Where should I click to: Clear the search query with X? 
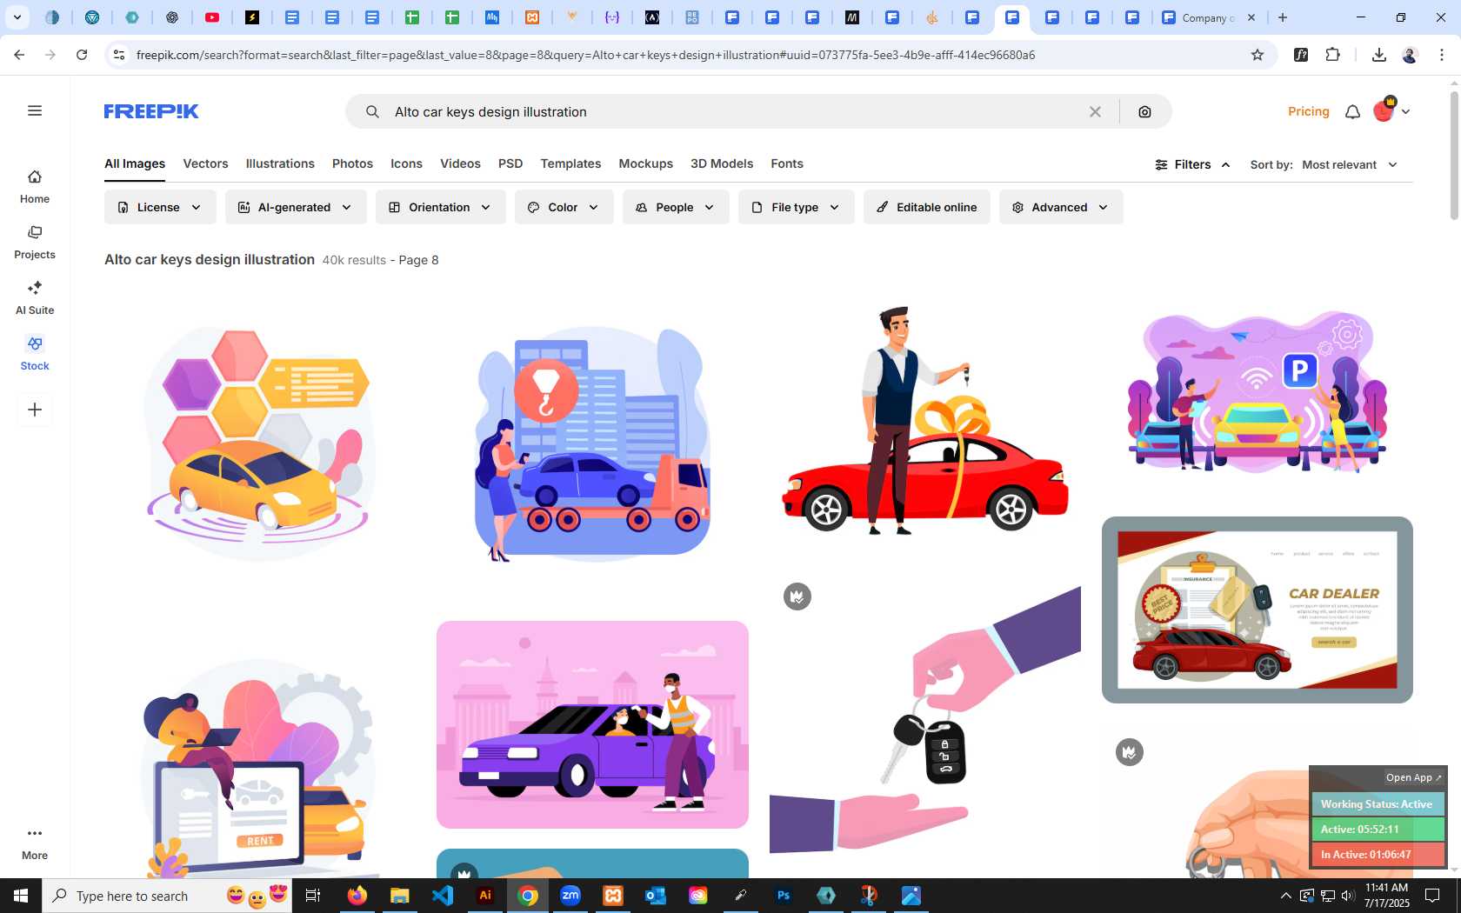(x=1095, y=111)
